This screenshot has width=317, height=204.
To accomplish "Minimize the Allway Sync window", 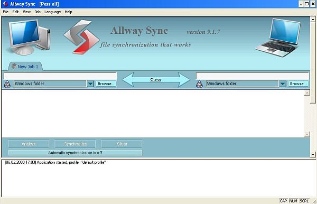I will (301, 4).
